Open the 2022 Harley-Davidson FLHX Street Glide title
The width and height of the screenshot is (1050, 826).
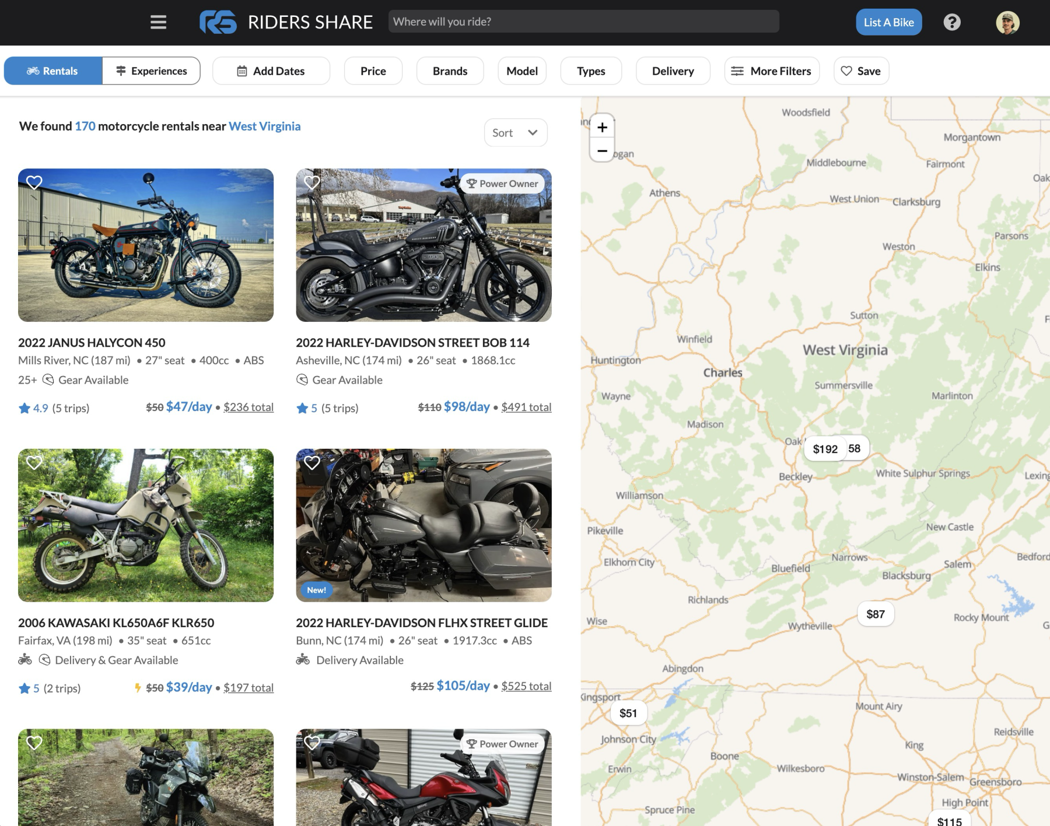click(x=422, y=623)
